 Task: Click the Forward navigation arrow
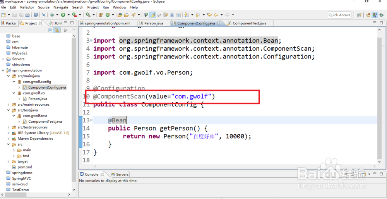(227, 15)
